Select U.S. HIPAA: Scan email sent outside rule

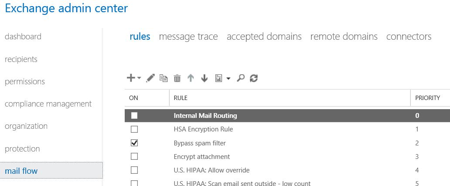pyautogui.click(x=287, y=182)
